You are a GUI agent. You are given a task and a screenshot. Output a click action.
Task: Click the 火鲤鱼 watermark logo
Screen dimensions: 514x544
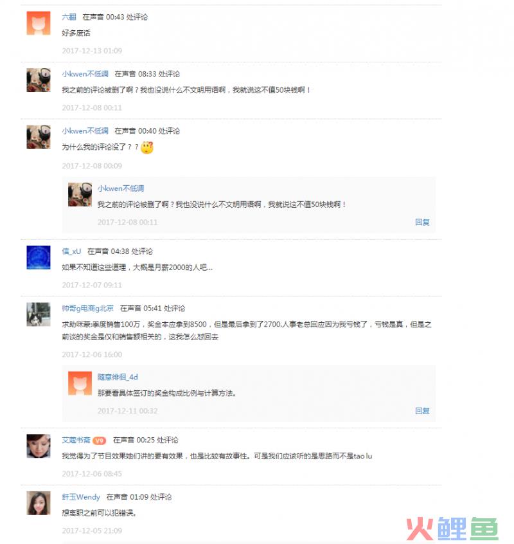(452, 529)
